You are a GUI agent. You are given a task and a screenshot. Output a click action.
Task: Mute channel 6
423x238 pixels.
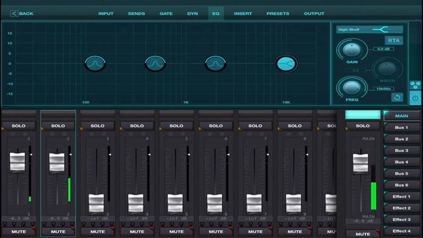pos(216,232)
